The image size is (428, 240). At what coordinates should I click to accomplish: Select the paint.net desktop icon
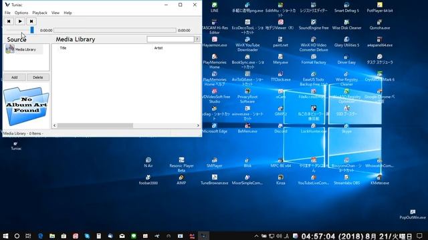pos(281,42)
